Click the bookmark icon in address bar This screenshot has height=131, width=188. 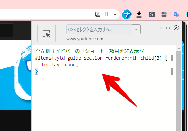[x=106, y=14]
